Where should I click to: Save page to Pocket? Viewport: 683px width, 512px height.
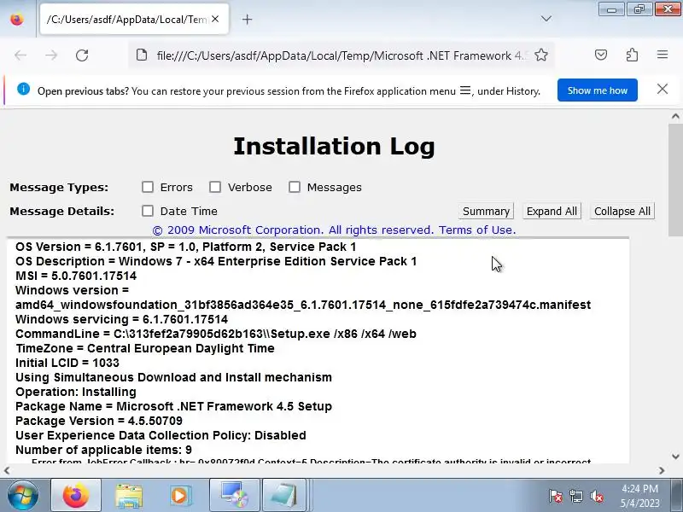point(601,55)
